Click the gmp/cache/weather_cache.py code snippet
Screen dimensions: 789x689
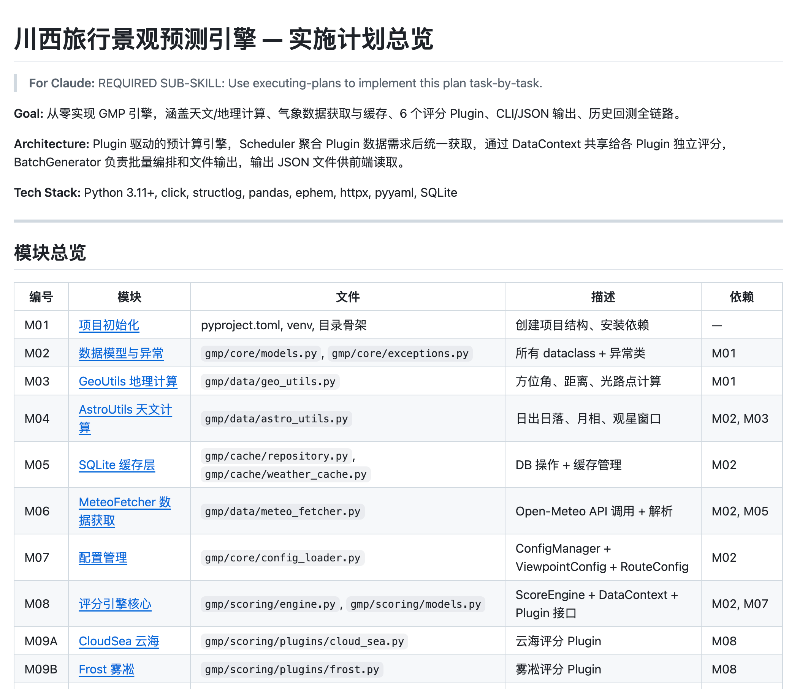[x=285, y=474]
